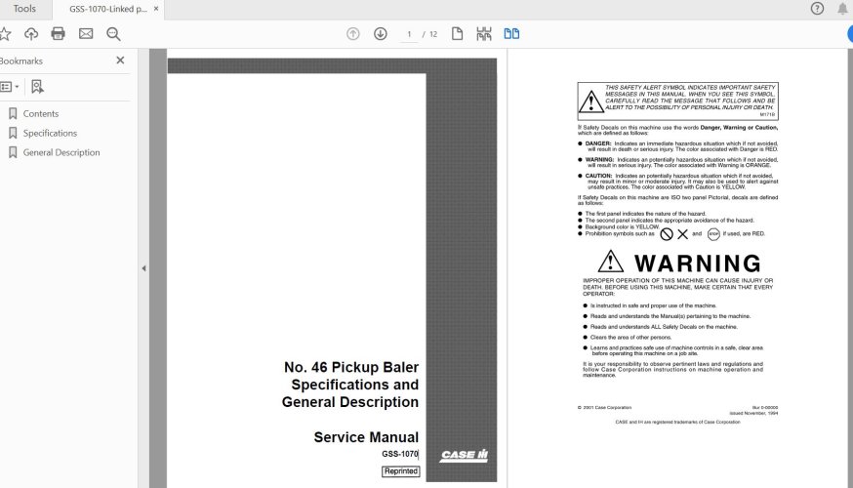853x488 pixels.
Task: Go to next page using down arrow
Action: coord(381,34)
